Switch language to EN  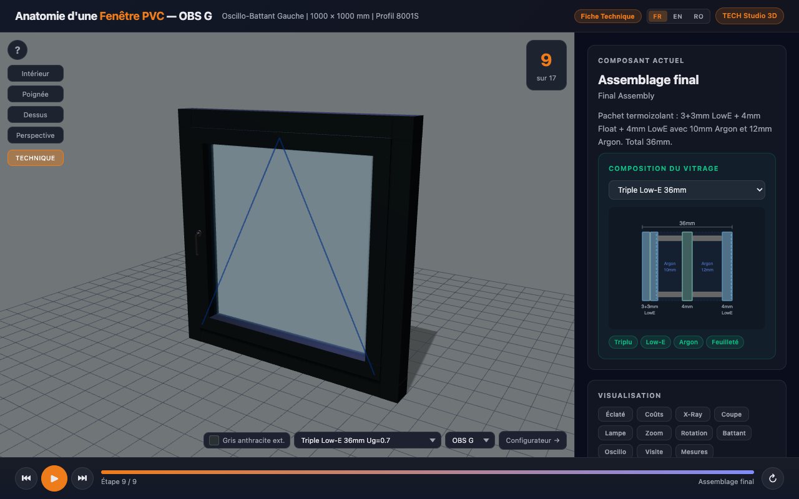coord(678,17)
